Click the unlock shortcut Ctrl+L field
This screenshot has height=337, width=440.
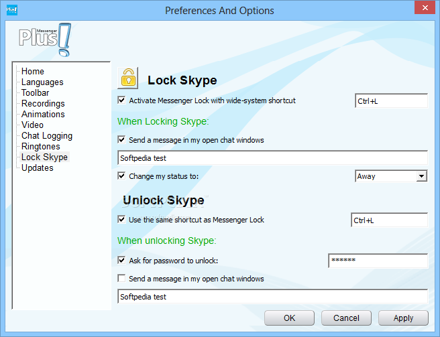click(390, 220)
